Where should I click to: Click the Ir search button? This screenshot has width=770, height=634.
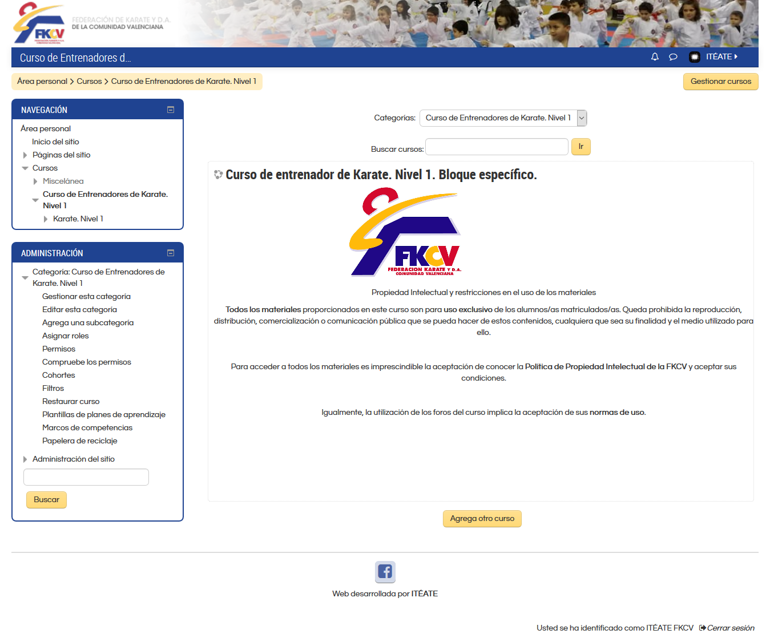tap(580, 147)
